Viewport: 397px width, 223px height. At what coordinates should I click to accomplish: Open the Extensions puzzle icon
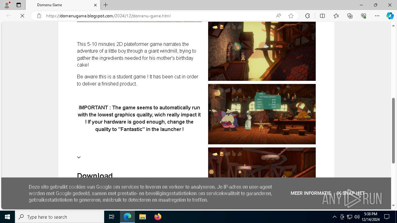307,16
